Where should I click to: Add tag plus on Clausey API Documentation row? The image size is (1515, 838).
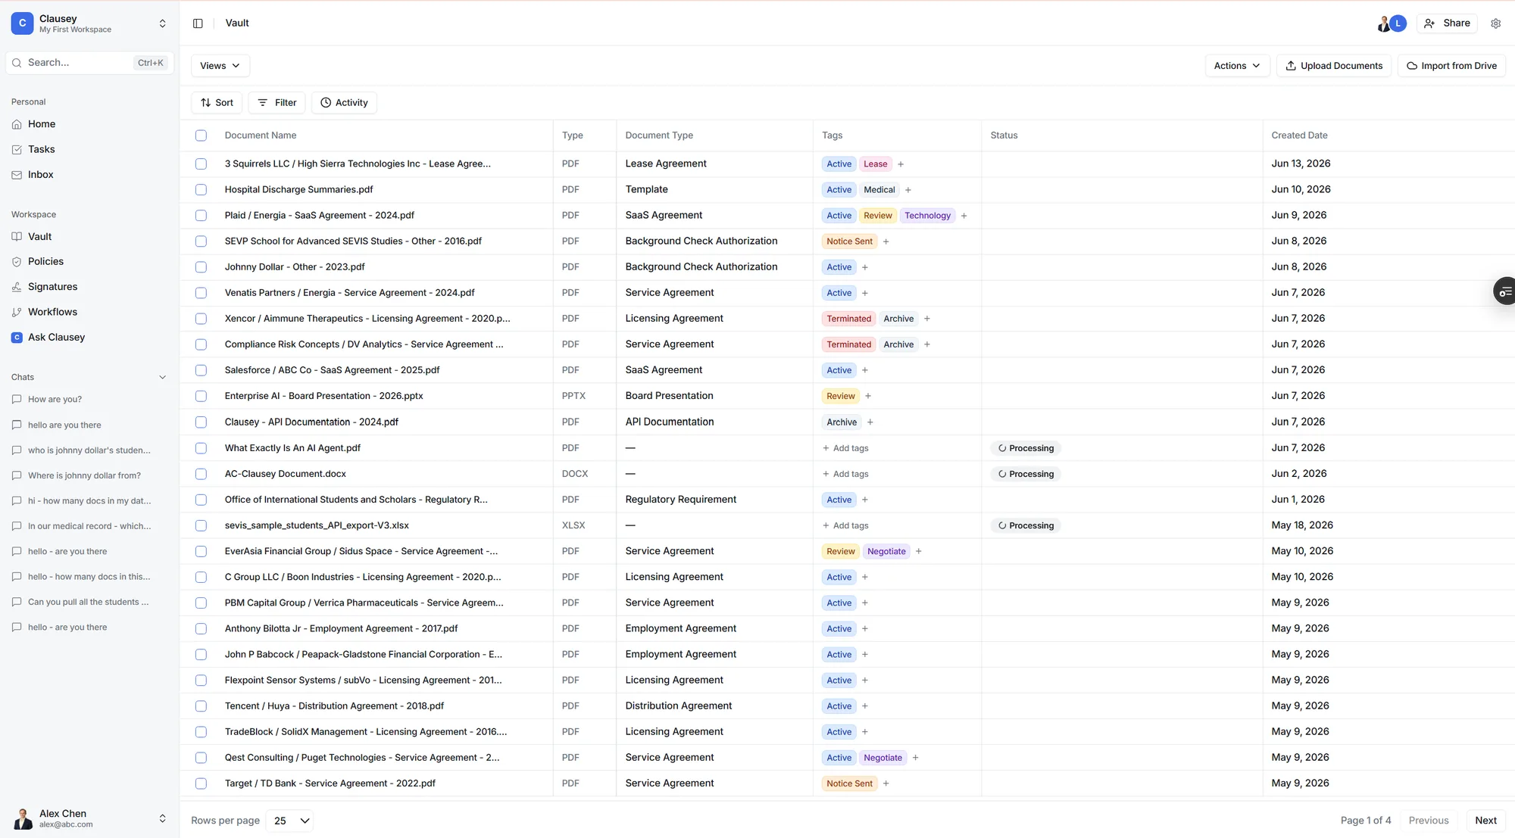[x=870, y=422]
